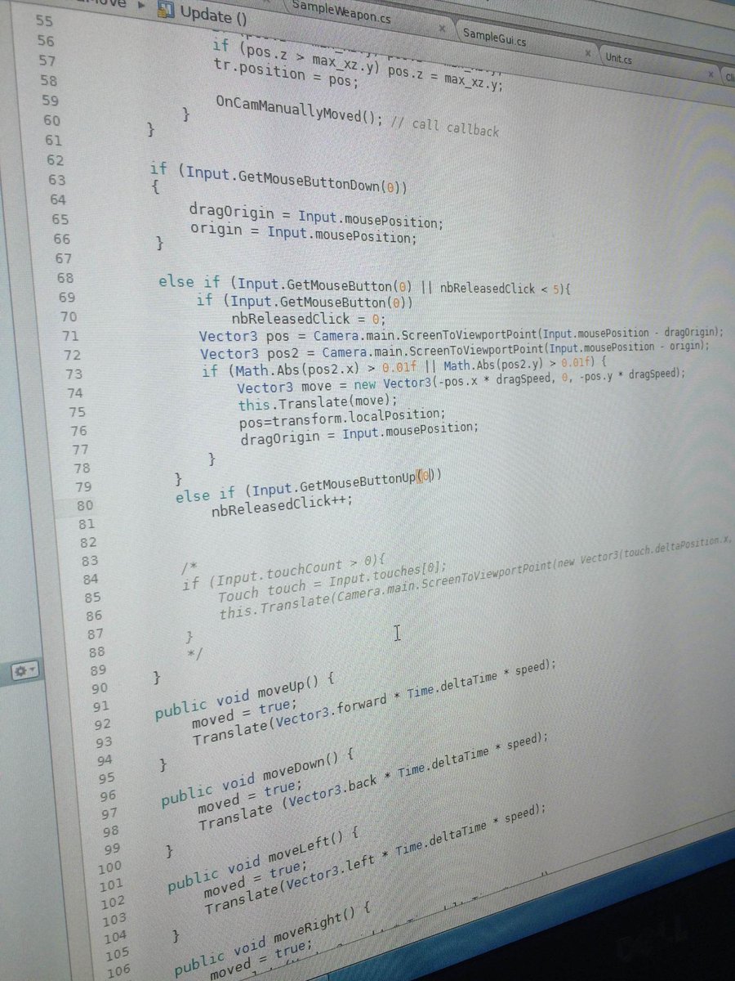Click 'this.Translate(move);' statement
This screenshot has height=981, width=735.
317,404
